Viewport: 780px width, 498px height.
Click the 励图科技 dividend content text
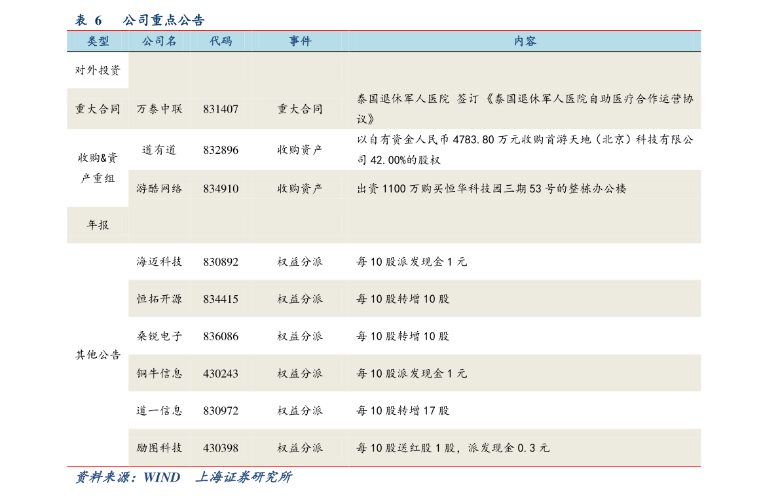(x=453, y=448)
